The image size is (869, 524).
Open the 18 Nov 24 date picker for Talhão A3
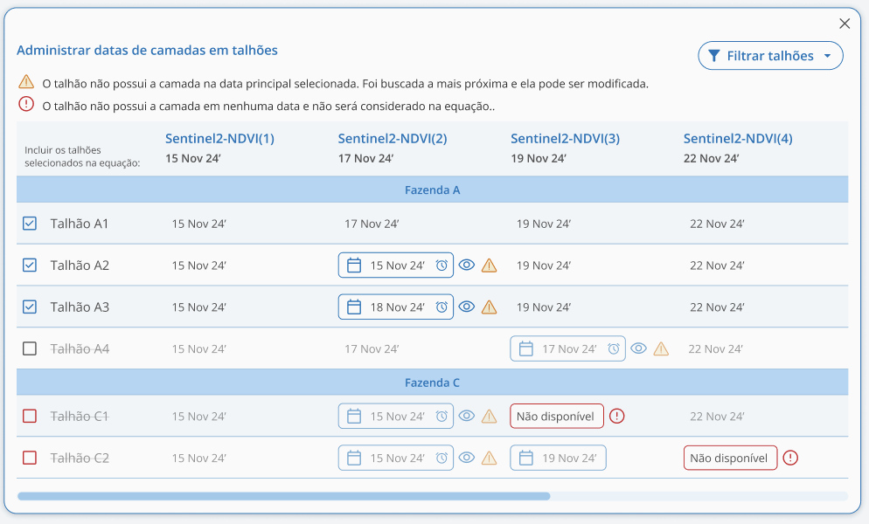tap(396, 307)
